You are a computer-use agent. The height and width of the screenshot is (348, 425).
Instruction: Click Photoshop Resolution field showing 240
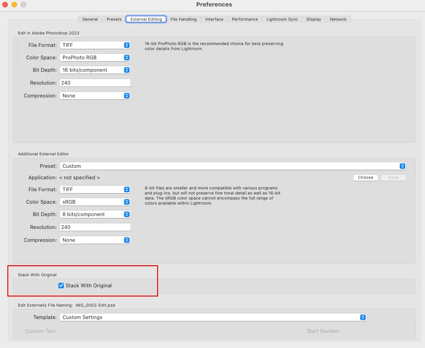(95, 83)
